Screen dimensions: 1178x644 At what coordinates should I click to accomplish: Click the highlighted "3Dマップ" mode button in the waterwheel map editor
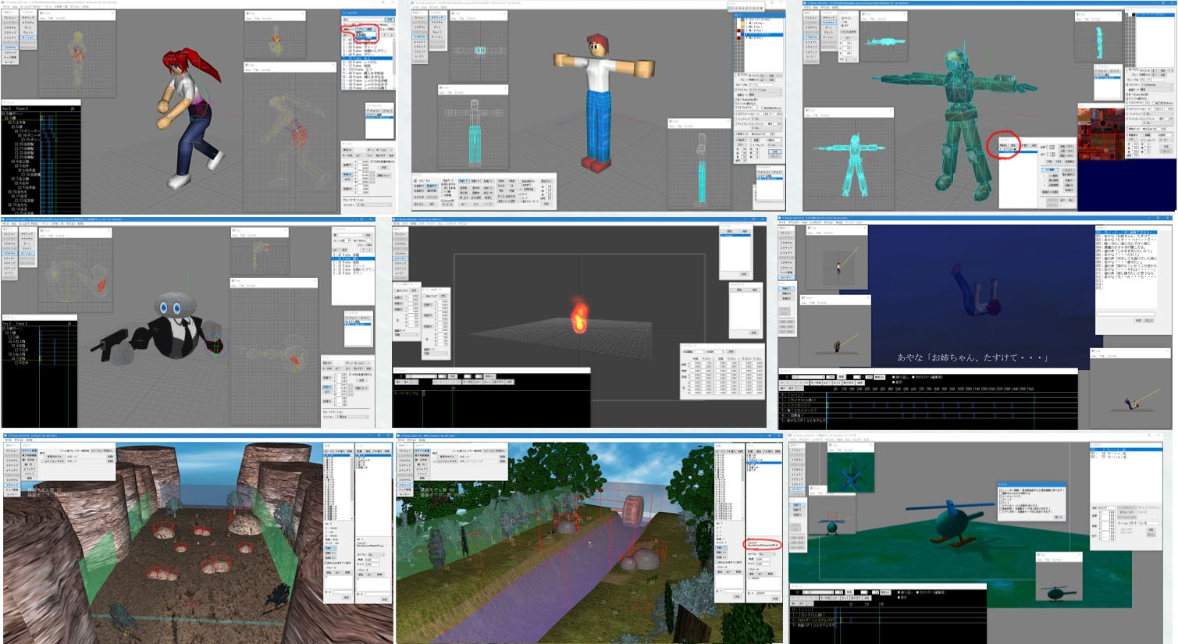tap(404, 486)
